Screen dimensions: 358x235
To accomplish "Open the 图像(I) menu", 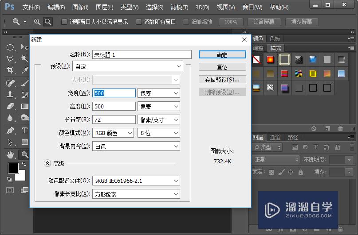I will pos(80,7).
